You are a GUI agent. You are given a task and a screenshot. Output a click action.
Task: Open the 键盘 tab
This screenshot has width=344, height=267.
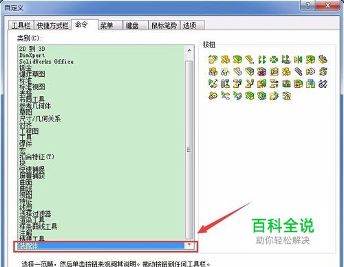(x=136, y=25)
